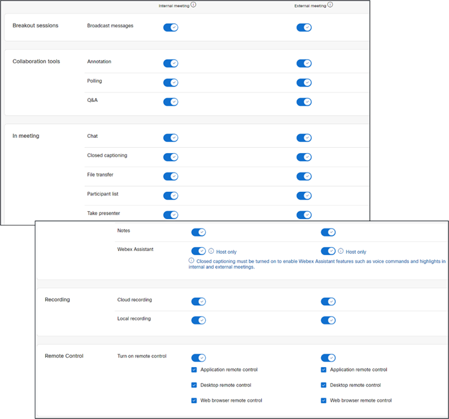
Task: Toggle Q&A for external meetings
Action: coord(304,102)
